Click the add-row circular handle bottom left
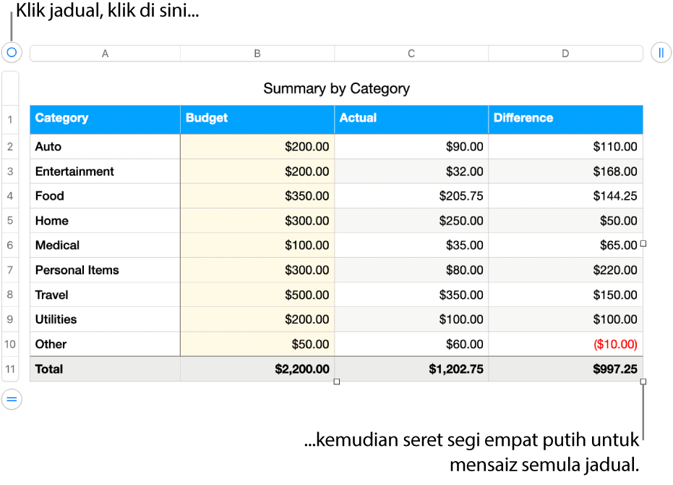This screenshot has width=673, height=485. (x=11, y=399)
